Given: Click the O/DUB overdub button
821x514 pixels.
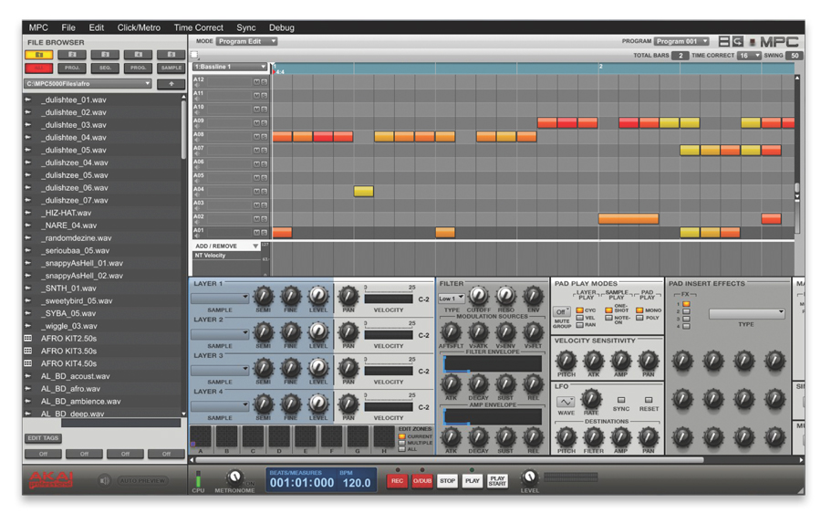Looking at the screenshot, I should [x=422, y=481].
